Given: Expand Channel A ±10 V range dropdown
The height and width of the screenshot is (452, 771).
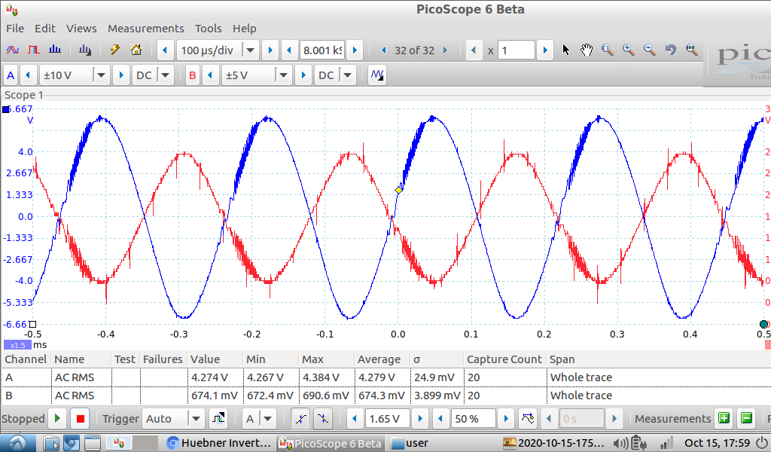Looking at the screenshot, I should coord(101,75).
